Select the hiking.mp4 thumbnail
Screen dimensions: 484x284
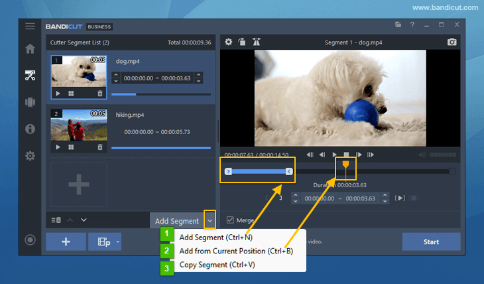pyautogui.click(x=79, y=125)
